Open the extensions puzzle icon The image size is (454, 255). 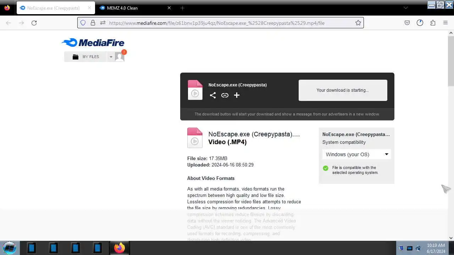(433, 23)
